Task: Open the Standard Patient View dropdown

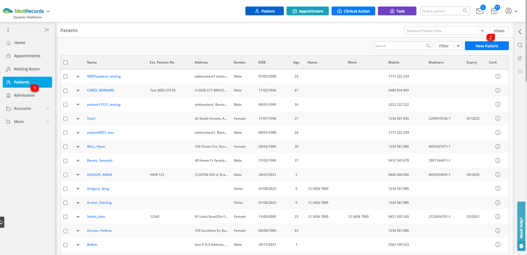Action: [x=445, y=31]
